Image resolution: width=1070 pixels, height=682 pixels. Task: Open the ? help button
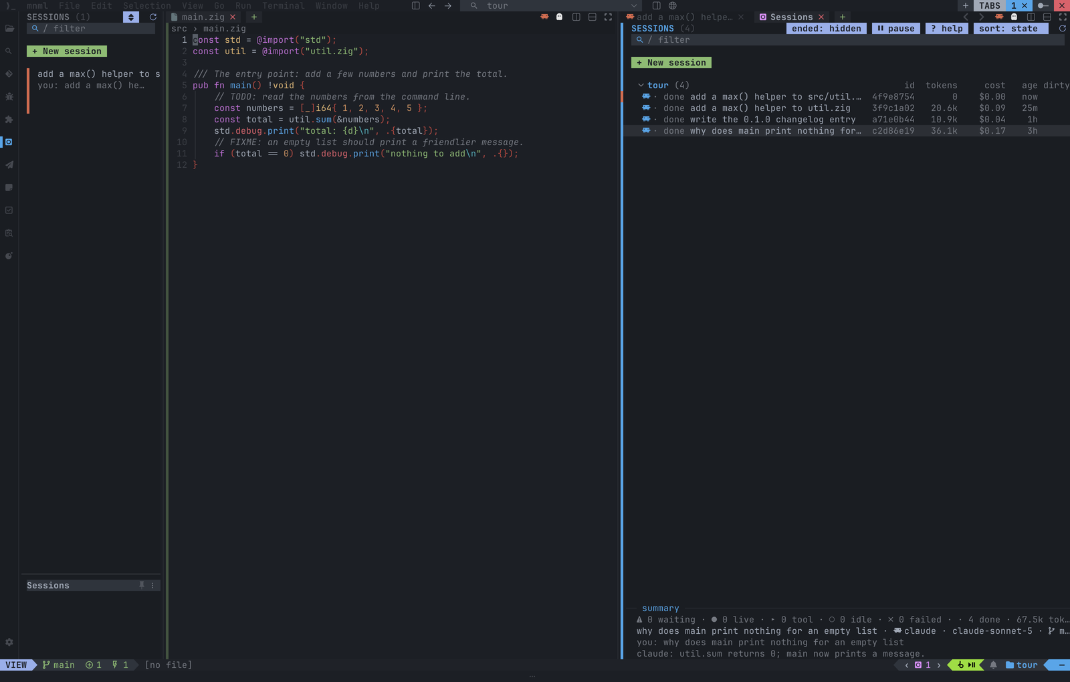pos(947,29)
